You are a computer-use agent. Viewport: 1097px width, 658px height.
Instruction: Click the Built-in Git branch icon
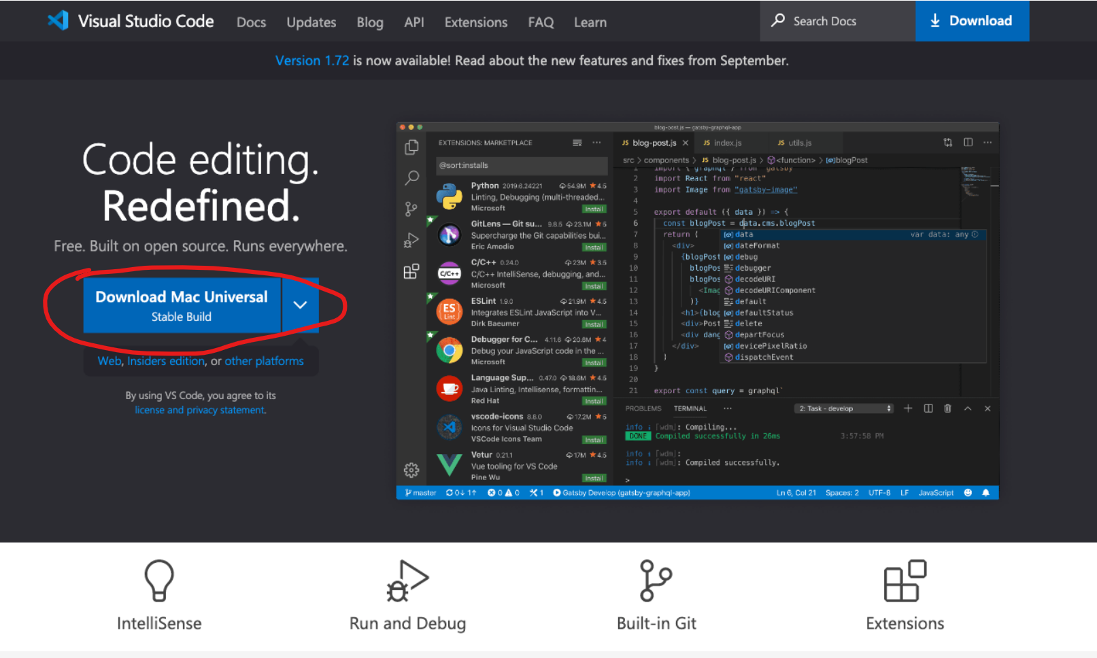pos(656,581)
